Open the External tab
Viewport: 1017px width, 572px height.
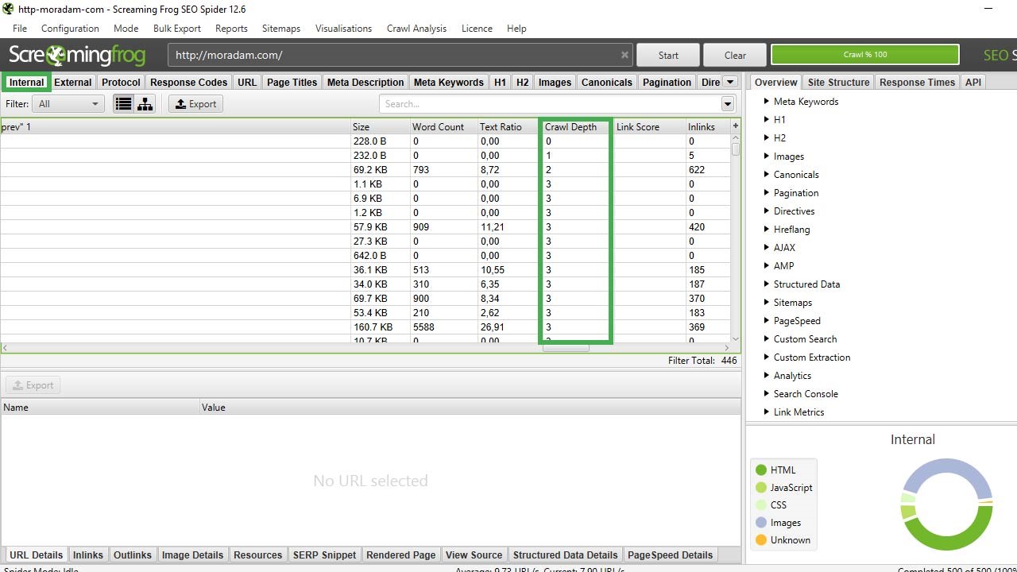[x=73, y=82]
